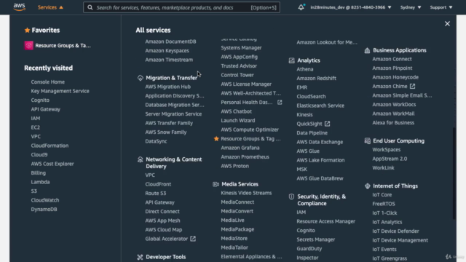Open Cloud9 from recently visited
The image size is (466, 262).
39,154
